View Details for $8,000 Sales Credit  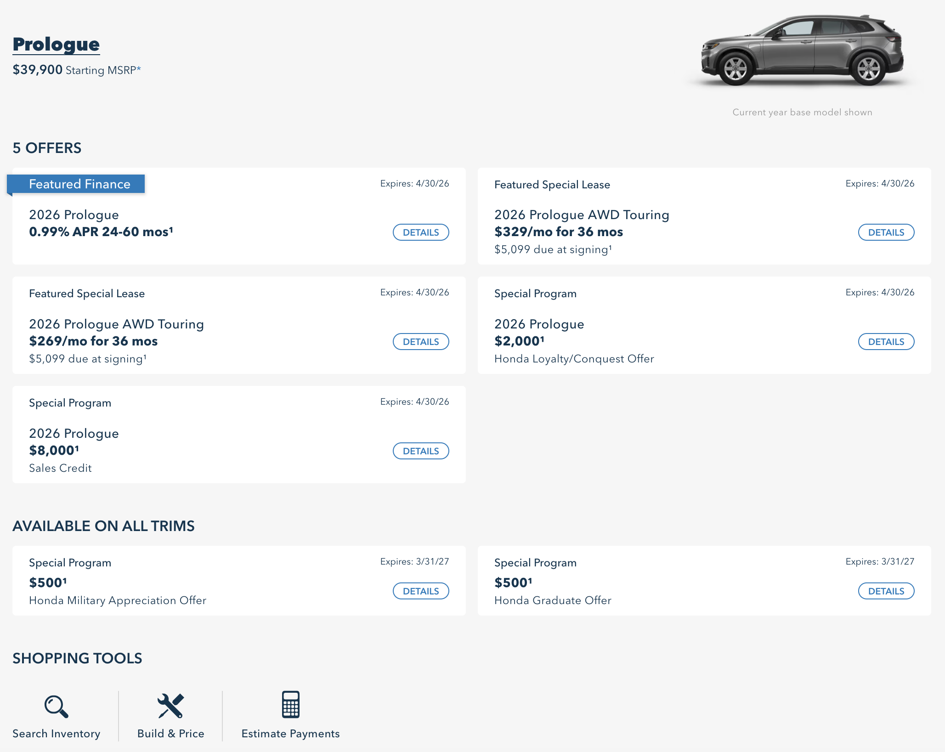(x=420, y=451)
